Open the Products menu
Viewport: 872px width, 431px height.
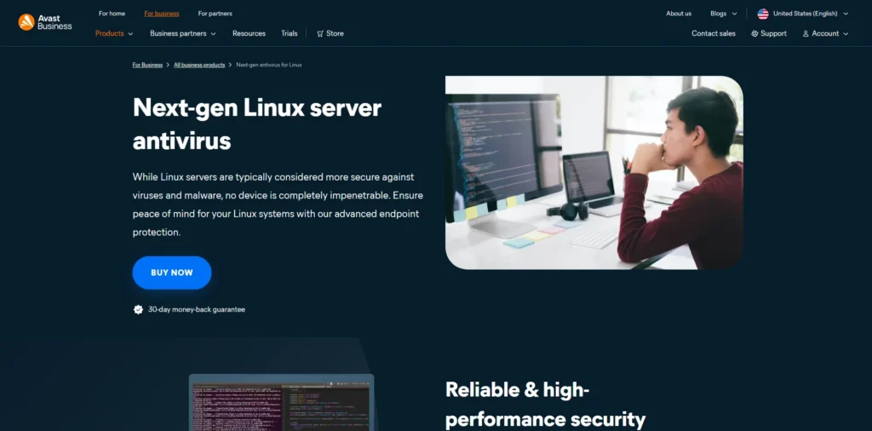110,33
